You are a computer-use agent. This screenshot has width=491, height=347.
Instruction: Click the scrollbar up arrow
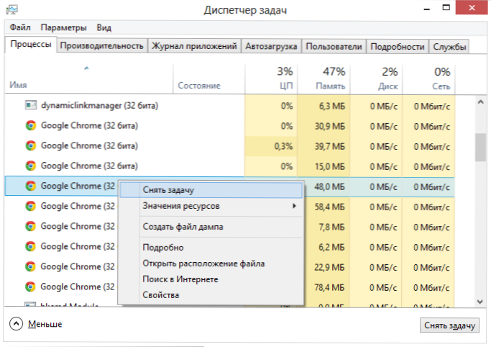click(x=481, y=102)
